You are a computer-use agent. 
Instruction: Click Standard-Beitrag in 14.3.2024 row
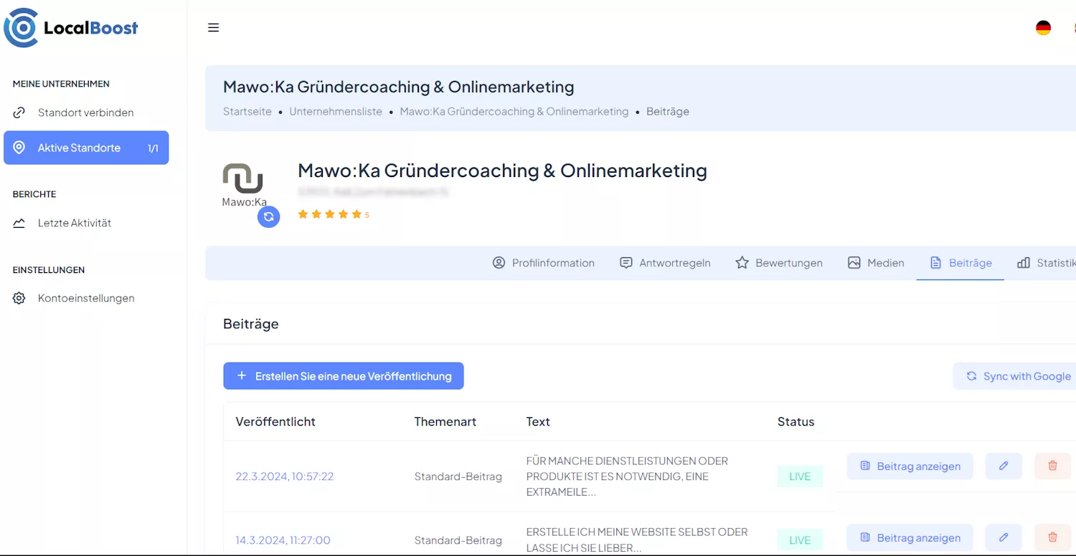pyautogui.click(x=458, y=540)
